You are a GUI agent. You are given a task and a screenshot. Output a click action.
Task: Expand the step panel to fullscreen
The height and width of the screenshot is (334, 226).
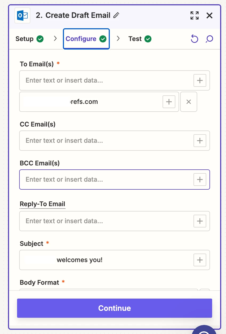click(195, 15)
